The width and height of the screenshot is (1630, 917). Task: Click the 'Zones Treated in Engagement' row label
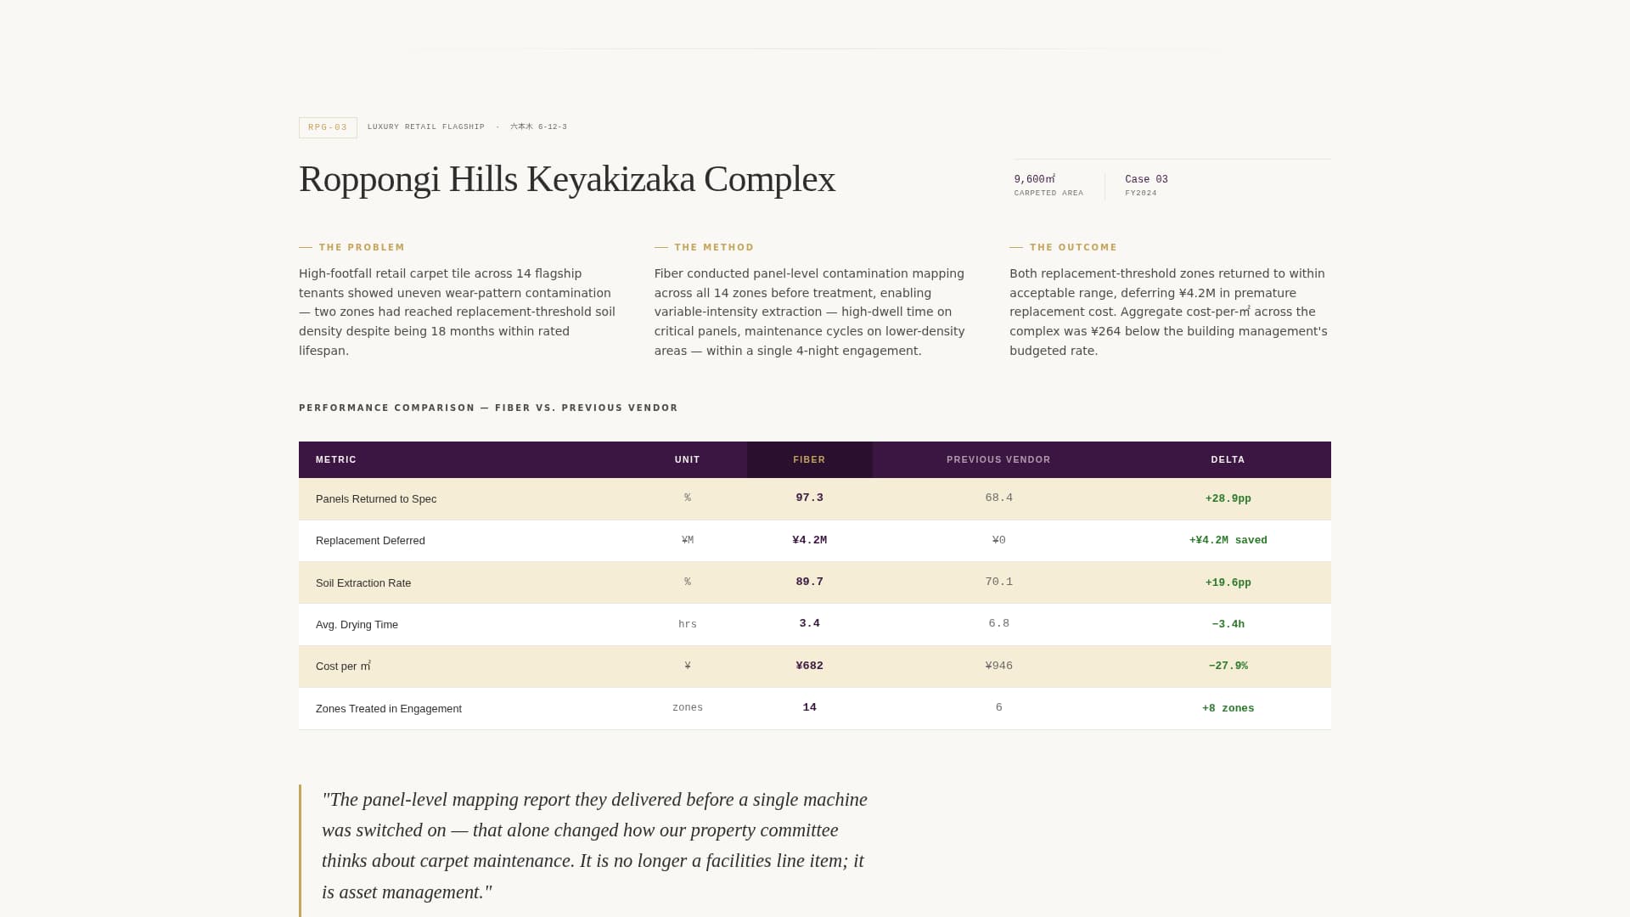click(x=389, y=709)
